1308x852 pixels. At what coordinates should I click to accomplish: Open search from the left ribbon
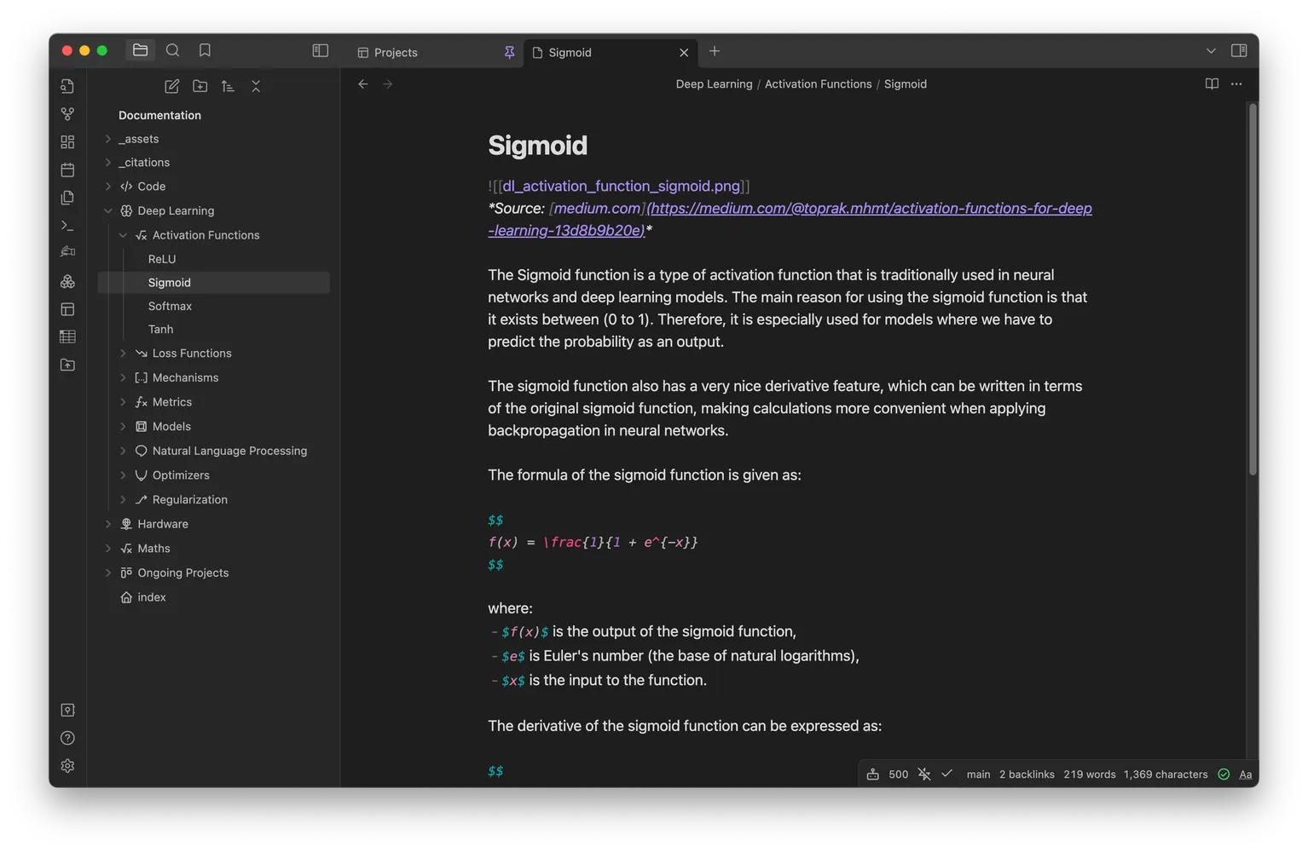(x=172, y=50)
